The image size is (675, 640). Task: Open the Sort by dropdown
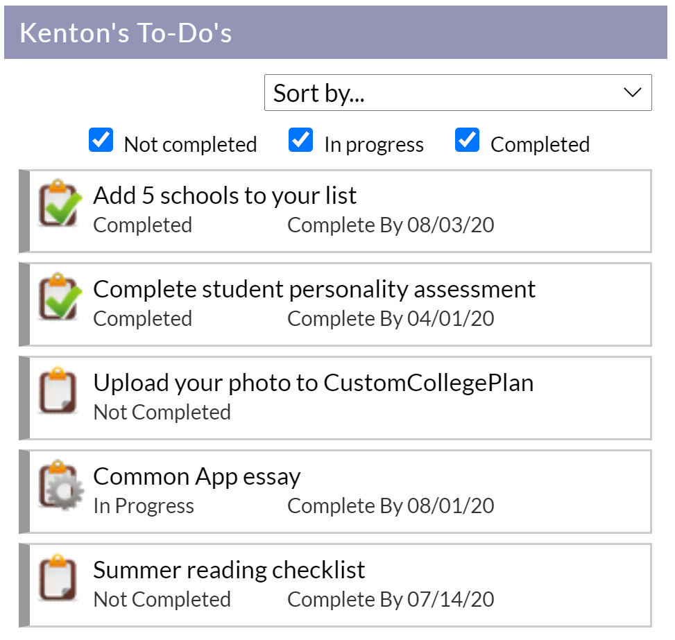tap(458, 92)
